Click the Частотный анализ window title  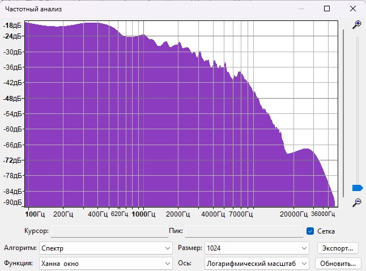click(33, 9)
